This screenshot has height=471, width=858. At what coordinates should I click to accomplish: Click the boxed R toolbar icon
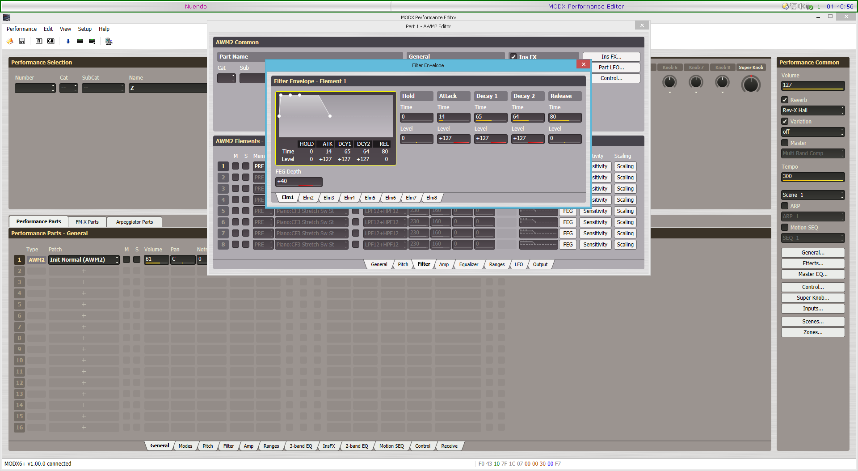tap(39, 41)
